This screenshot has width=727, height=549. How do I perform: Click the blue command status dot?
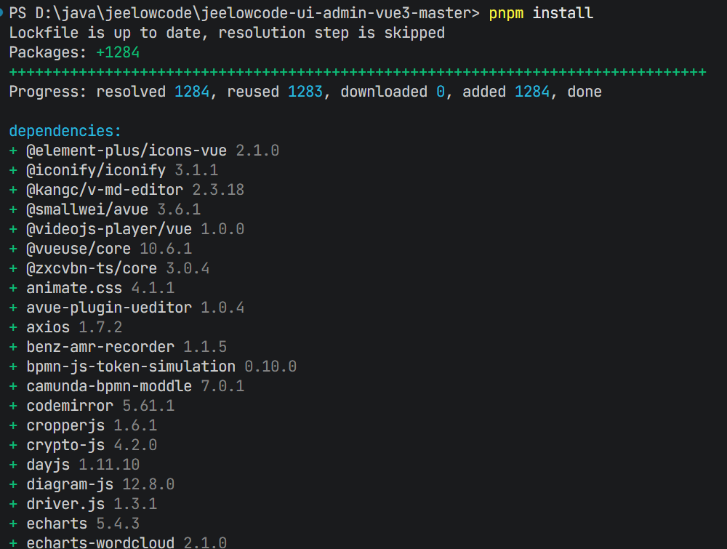[4, 13]
